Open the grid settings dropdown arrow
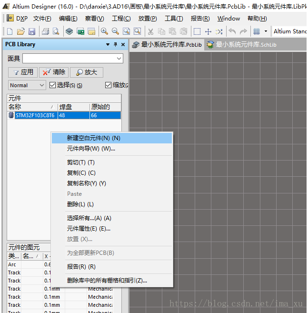 tap(266, 31)
